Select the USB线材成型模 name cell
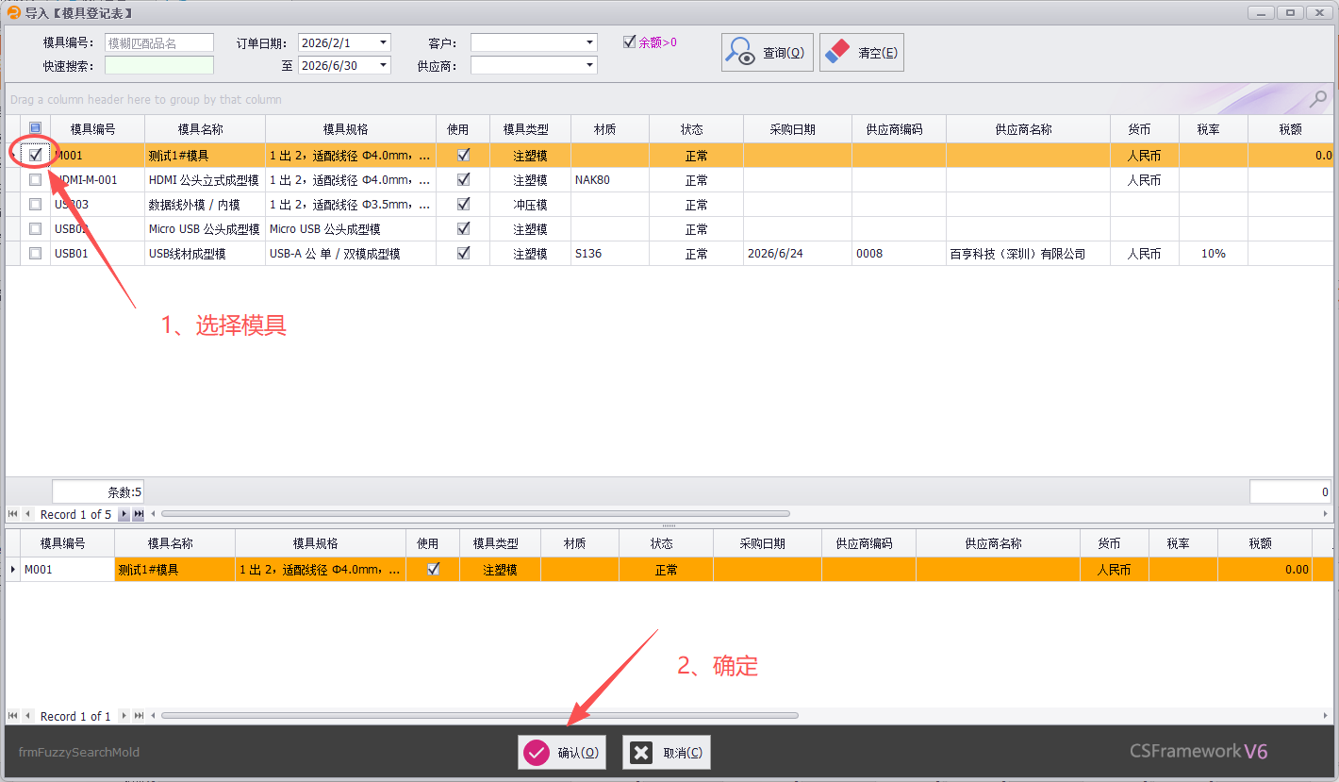The width and height of the screenshot is (1339, 782). point(205,253)
